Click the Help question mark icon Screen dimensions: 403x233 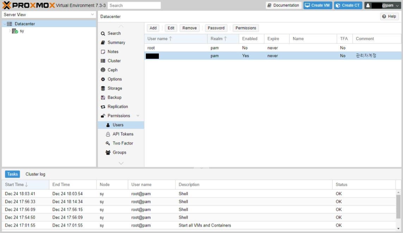coord(384,17)
